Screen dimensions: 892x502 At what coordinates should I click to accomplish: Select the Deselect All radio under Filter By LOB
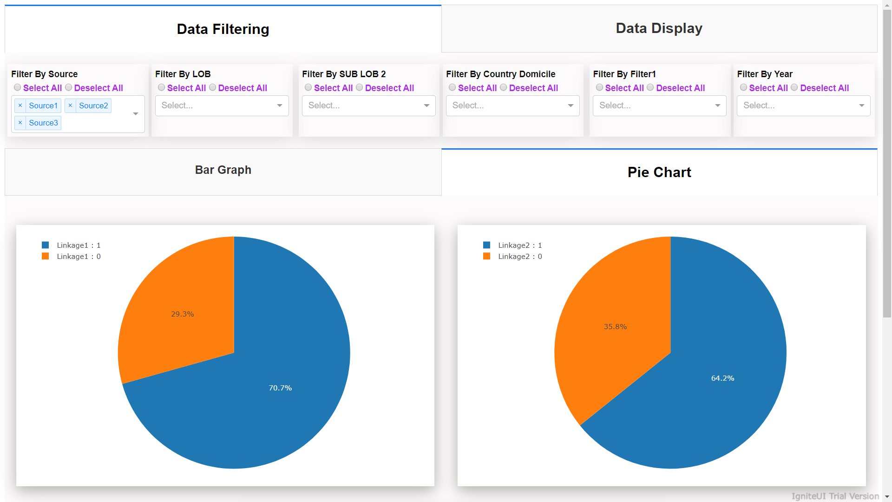(212, 87)
